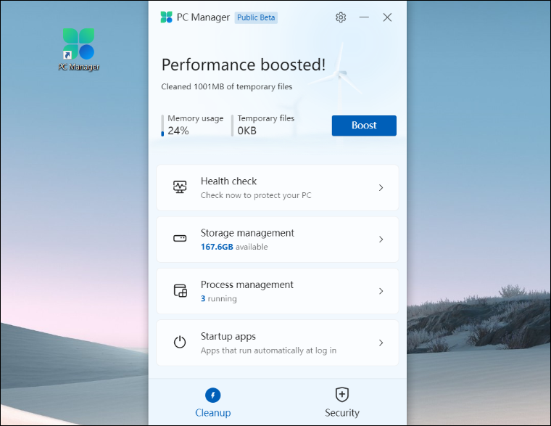This screenshot has width=551, height=426.
Task: Click the 24% memory usage value
Action: tap(178, 131)
